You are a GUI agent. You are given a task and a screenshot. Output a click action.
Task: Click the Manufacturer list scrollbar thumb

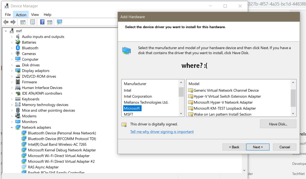[x=181, y=92]
